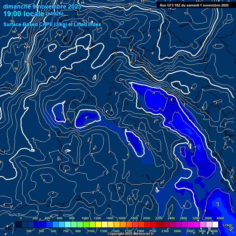Click the '19:00 locale' time label
The width and height of the screenshot is (236, 236).
[24, 14]
